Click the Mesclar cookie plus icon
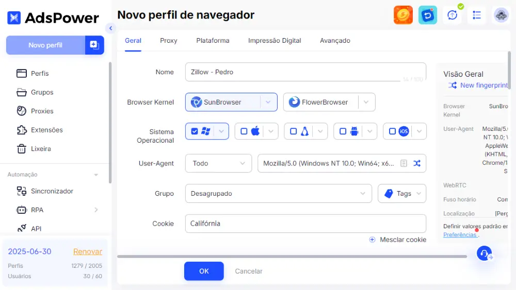516x290 pixels. [372, 240]
